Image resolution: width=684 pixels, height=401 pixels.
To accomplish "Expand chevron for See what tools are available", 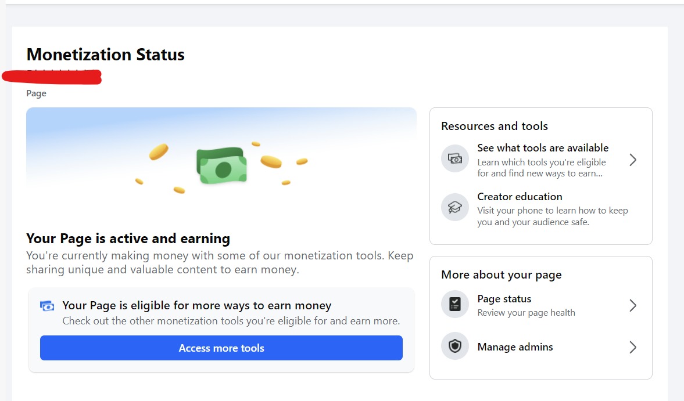I will tap(633, 160).
